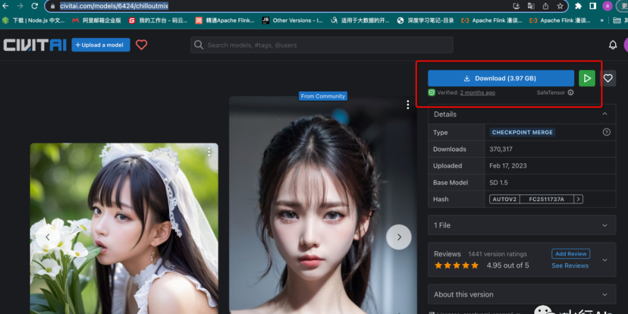Open the bride with flowers image thumbnail
The image size is (628, 314).
124,229
